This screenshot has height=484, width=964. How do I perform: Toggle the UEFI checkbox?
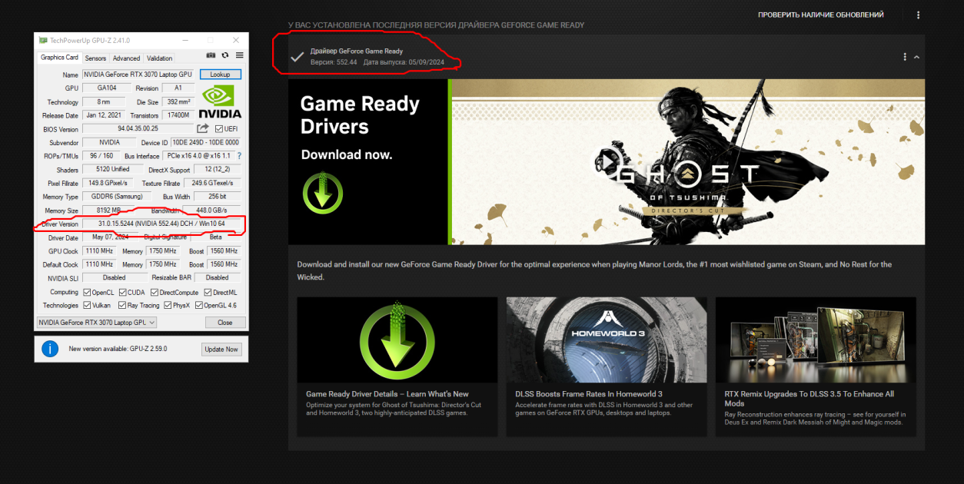(x=218, y=129)
